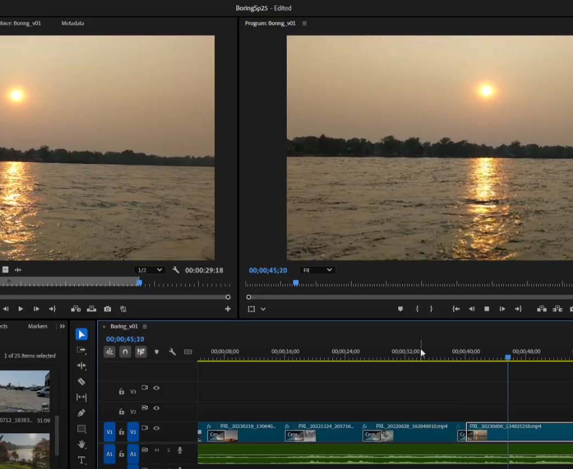Mute the A1 audio track
Screen dimensions: 573x469
[157, 450]
